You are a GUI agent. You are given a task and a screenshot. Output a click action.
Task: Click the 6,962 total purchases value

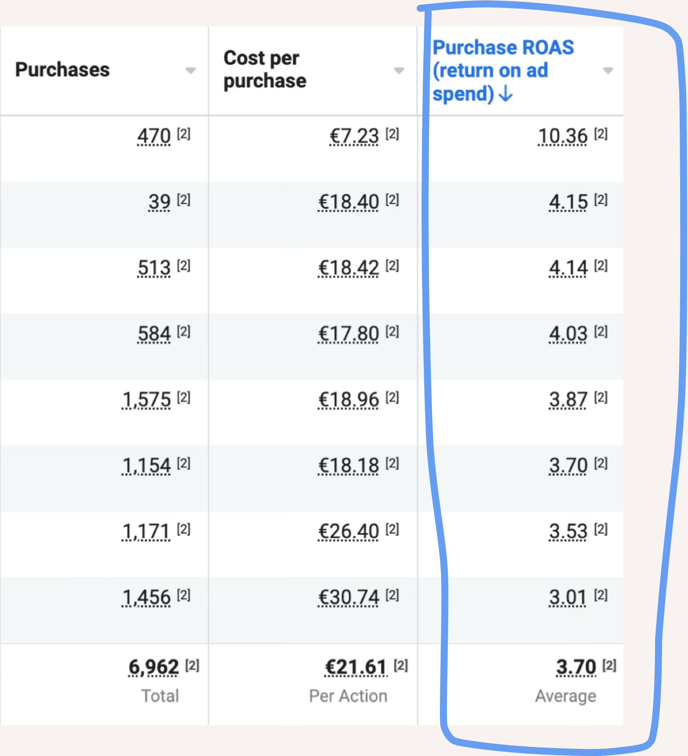pyautogui.click(x=154, y=667)
